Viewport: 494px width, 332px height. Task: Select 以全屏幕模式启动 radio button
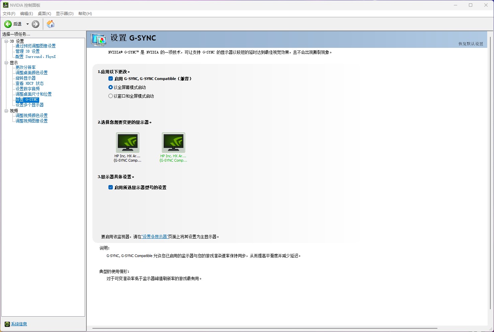tap(110, 87)
